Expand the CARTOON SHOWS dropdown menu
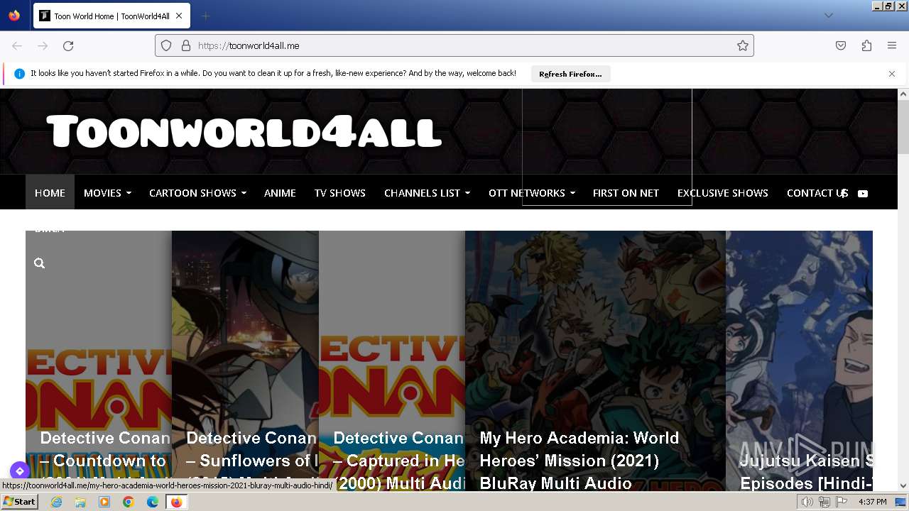 (x=197, y=192)
